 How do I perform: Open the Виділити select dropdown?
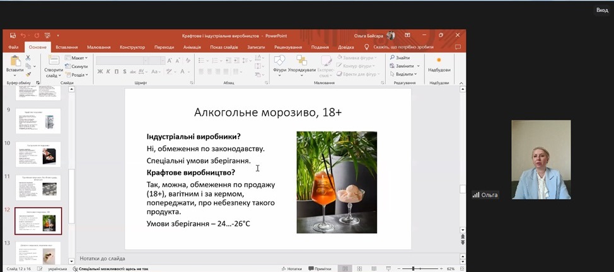tap(404, 74)
